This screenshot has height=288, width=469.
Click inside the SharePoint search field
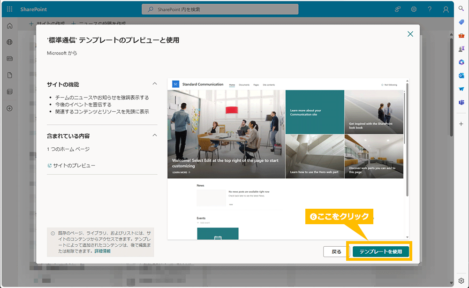click(x=220, y=9)
